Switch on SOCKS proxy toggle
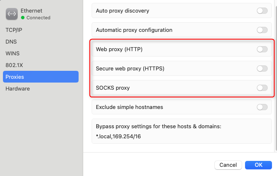277x176 pixels. [262, 88]
